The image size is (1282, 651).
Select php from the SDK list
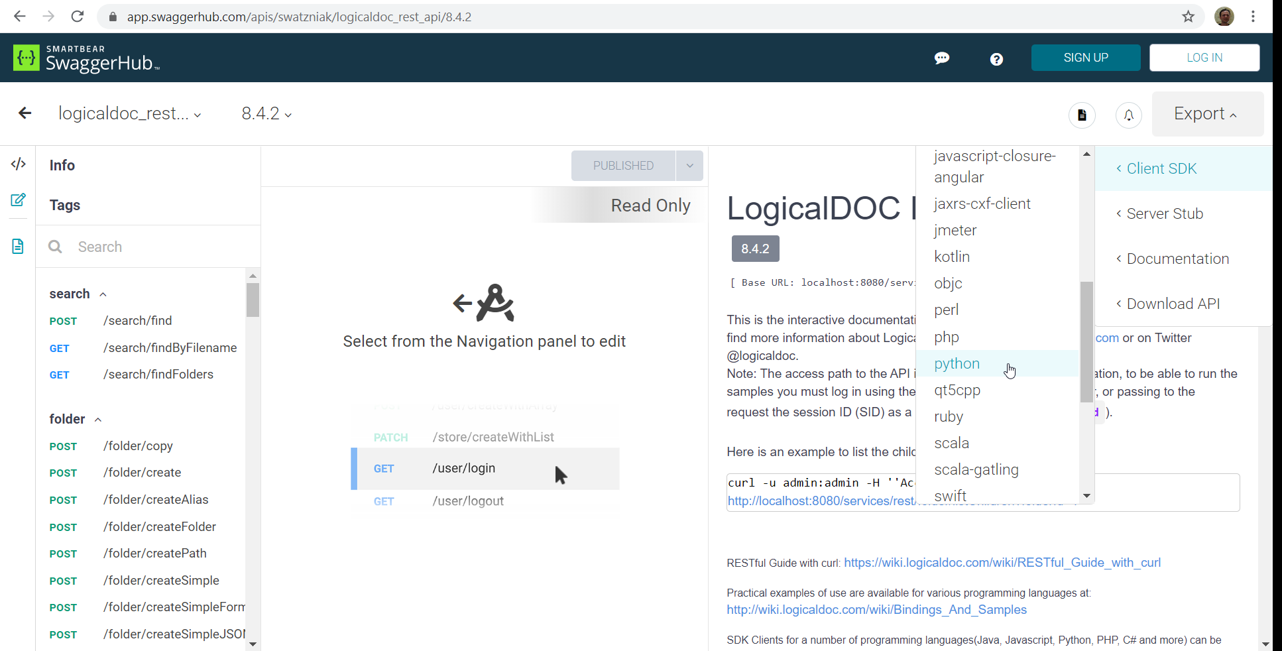998,337
